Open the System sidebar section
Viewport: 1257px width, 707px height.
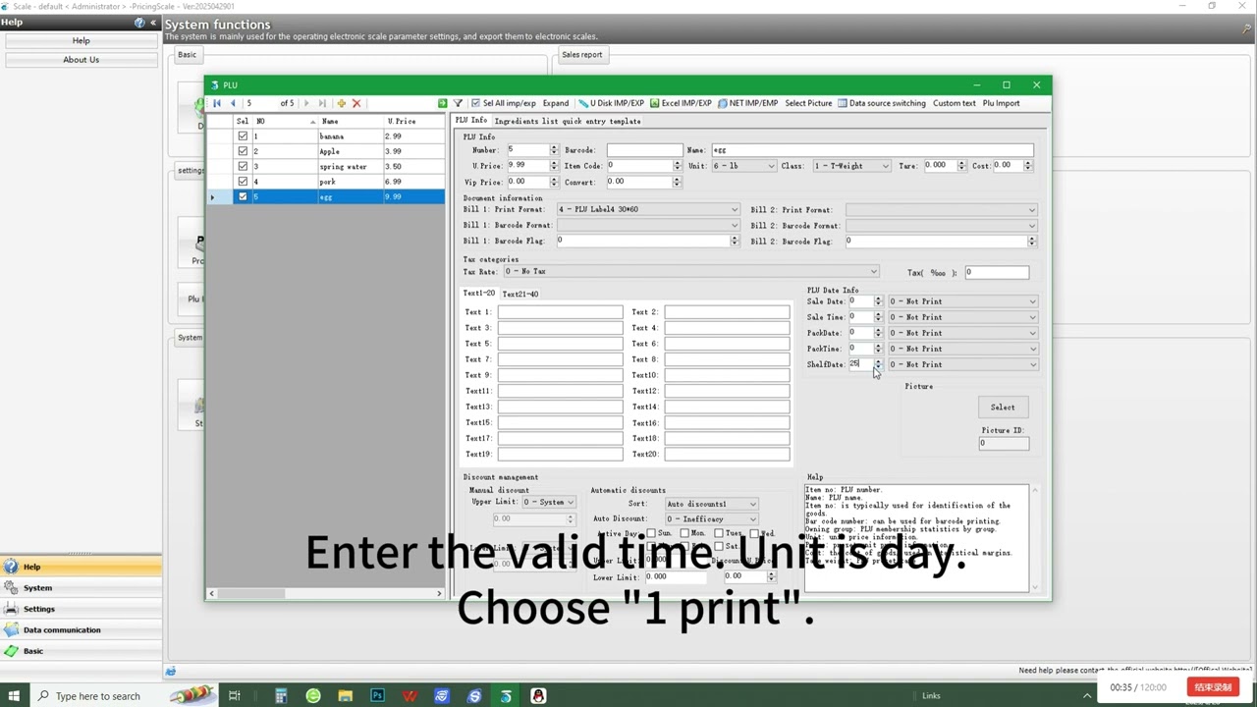pos(81,587)
